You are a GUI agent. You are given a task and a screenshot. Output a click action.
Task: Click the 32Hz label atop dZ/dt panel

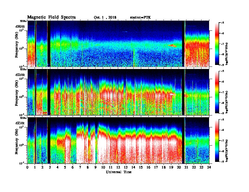coord(23,118)
